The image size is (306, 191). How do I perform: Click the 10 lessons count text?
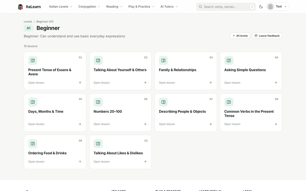point(31,46)
